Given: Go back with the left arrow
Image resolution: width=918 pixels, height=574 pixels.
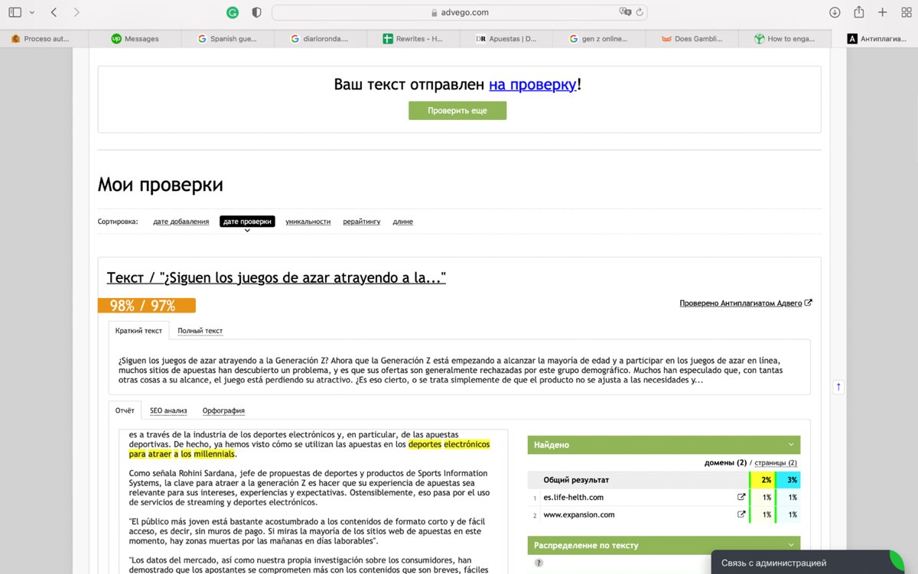Looking at the screenshot, I should click(x=54, y=12).
